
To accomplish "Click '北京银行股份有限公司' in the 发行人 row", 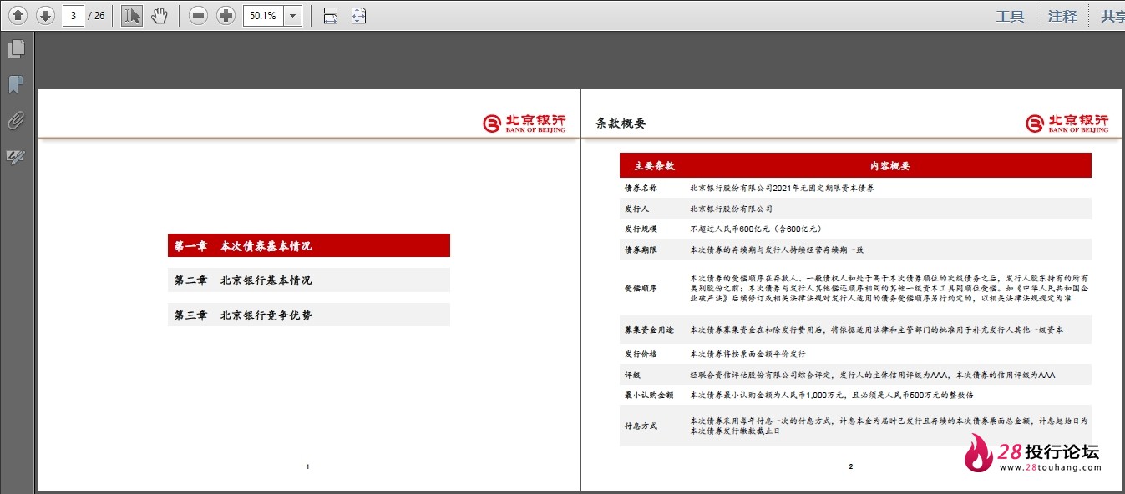I will [732, 209].
